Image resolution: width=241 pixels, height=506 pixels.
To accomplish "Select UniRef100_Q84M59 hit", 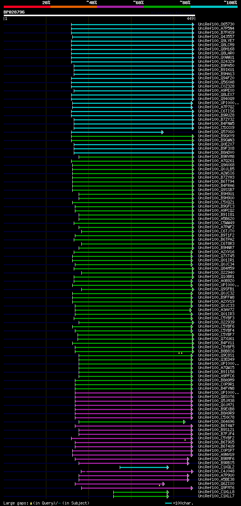I will [x=217, y=268].
